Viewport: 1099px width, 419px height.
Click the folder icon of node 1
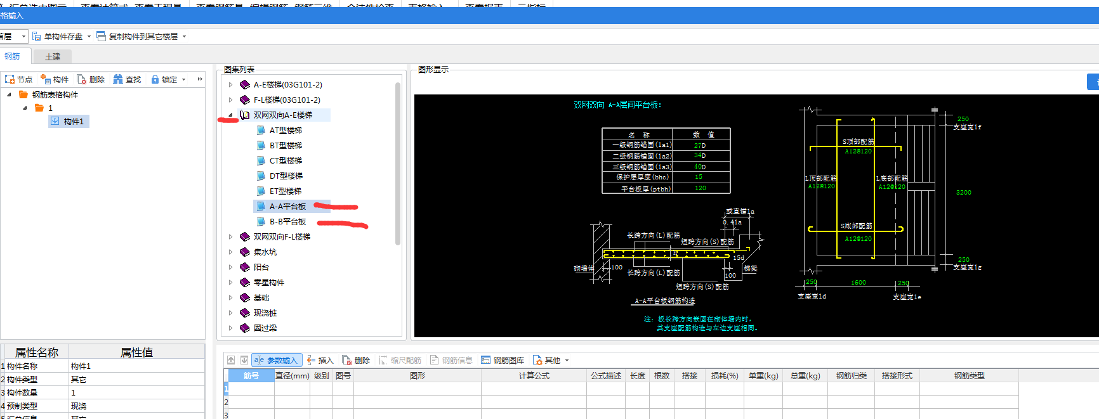39,108
